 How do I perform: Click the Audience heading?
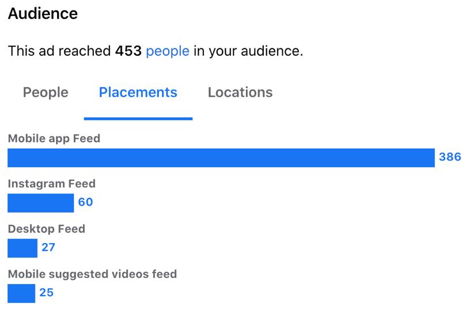(43, 14)
